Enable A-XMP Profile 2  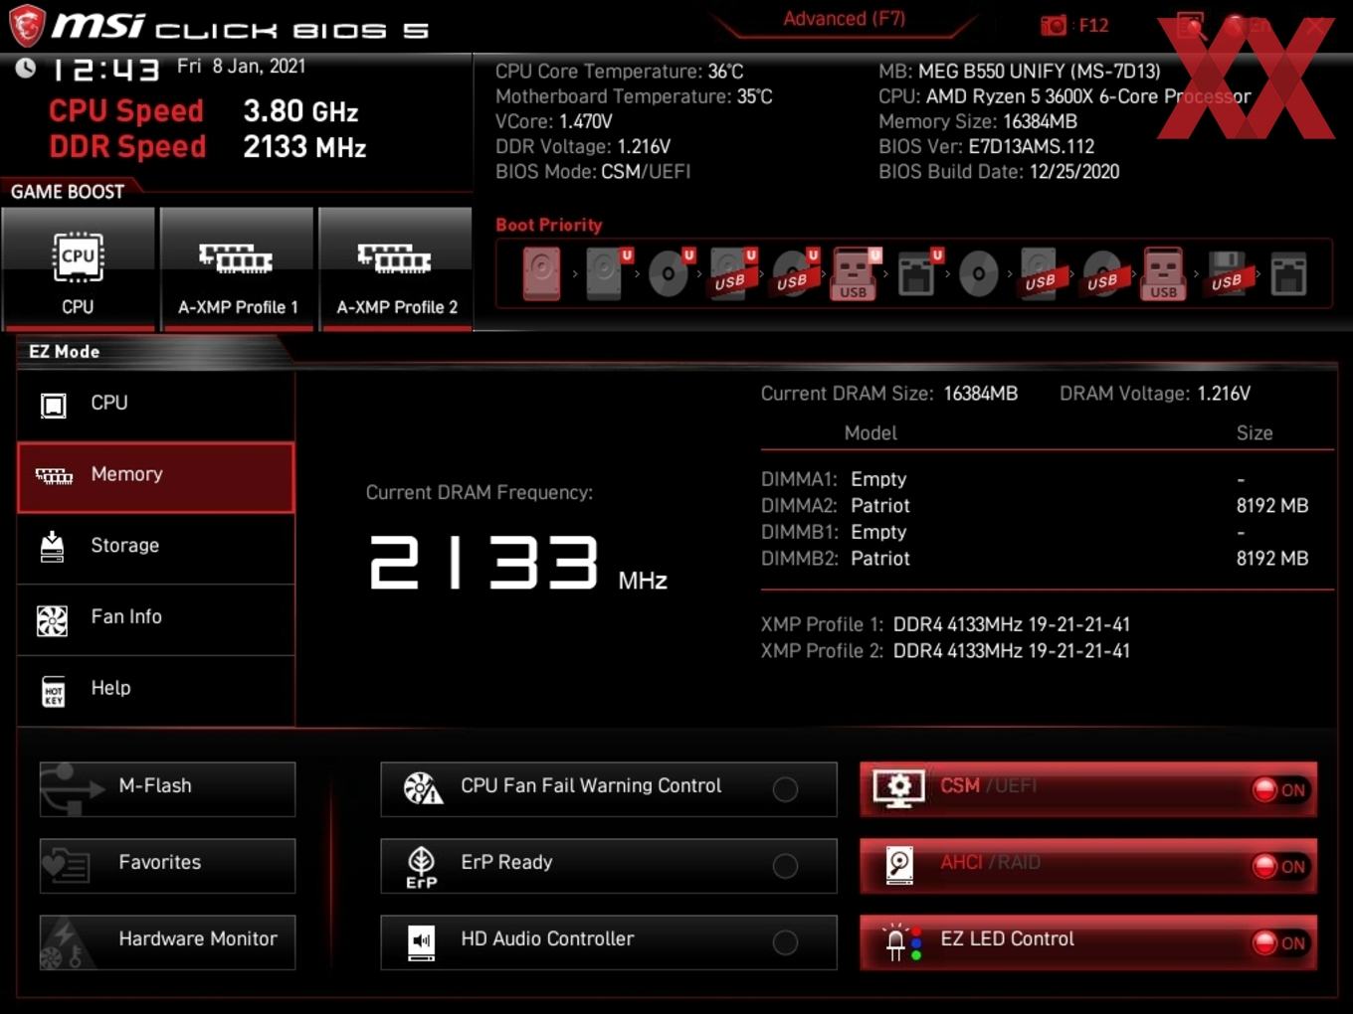[396, 268]
